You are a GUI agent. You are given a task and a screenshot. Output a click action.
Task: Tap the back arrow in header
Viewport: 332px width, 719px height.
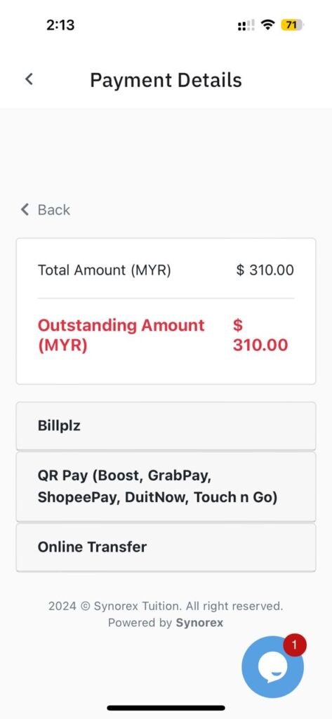coord(29,79)
